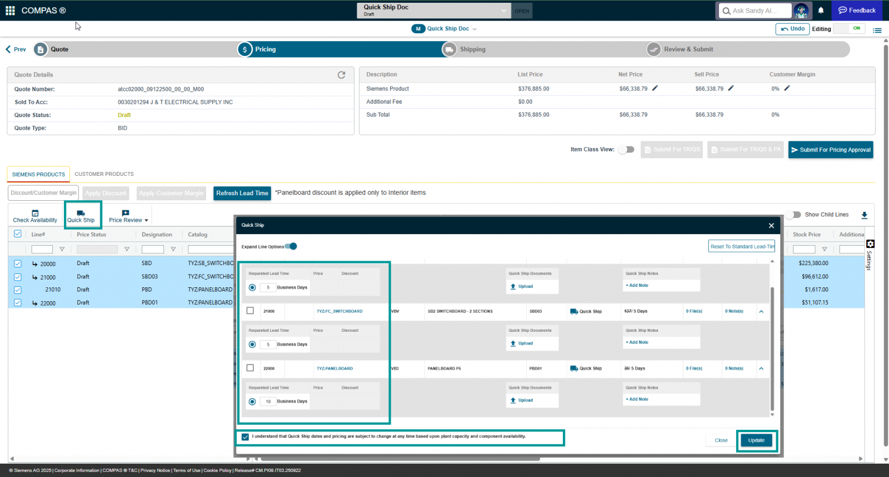Open user profile avatar
Viewport: 889px width, 477px height.
point(801,11)
